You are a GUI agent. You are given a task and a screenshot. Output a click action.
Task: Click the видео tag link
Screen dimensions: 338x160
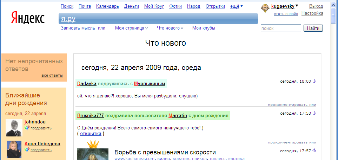point(163,159)
